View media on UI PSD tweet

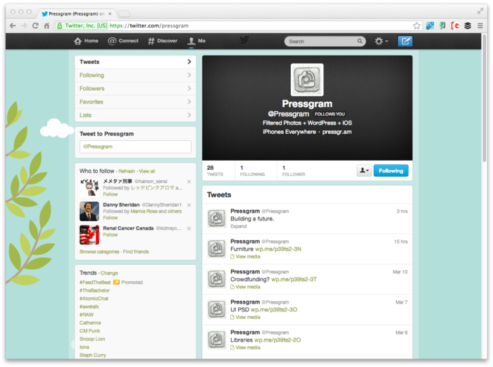pyautogui.click(x=245, y=317)
